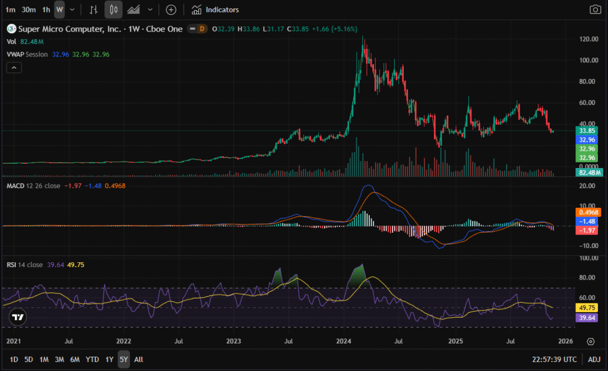The width and height of the screenshot is (608, 371).
Task: Take a chart snapshot with camera icon
Action: [x=594, y=9]
